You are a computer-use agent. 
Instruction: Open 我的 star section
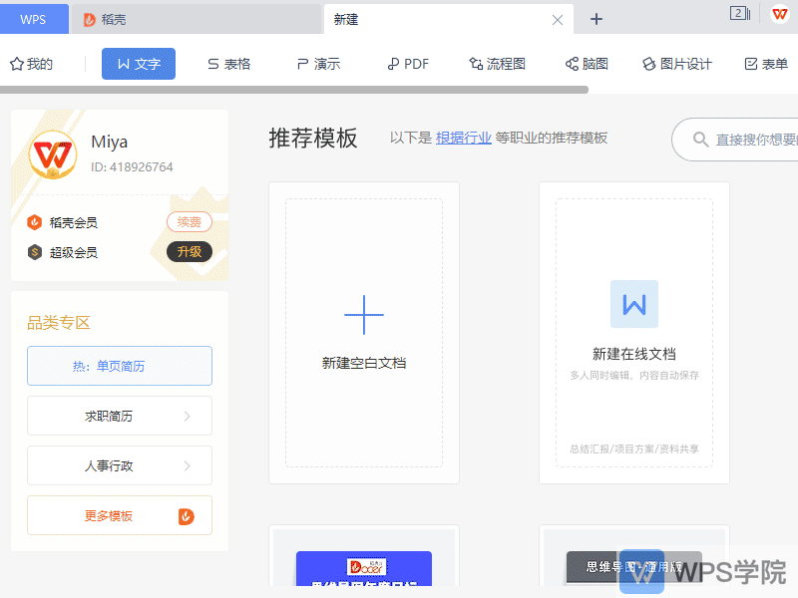32,64
